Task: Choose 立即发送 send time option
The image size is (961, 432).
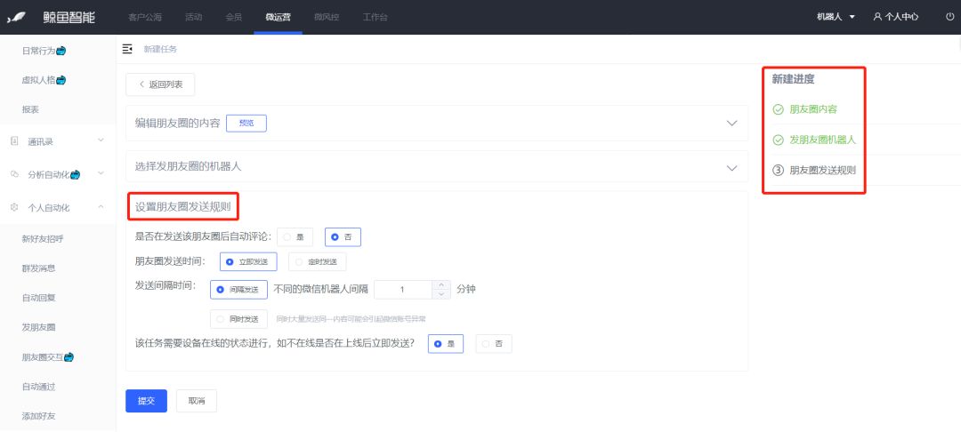Action: (x=248, y=262)
